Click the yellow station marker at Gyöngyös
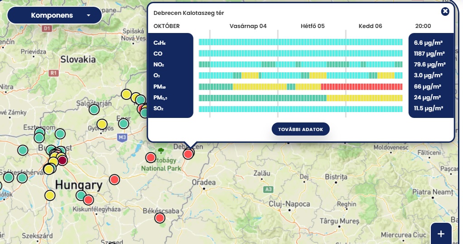This screenshot has width=463, height=244. (102, 124)
